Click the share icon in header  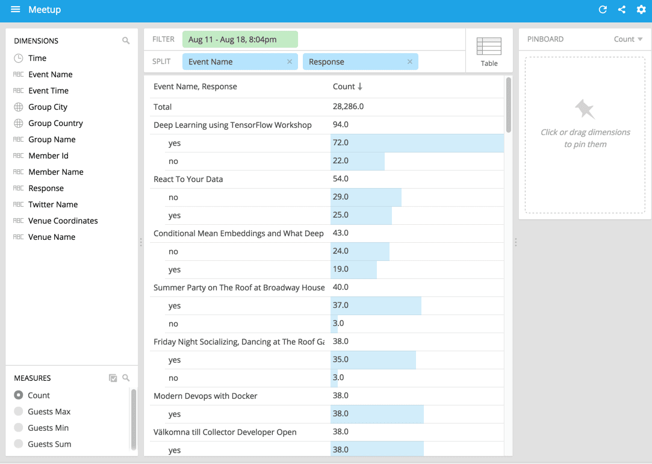(x=622, y=10)
